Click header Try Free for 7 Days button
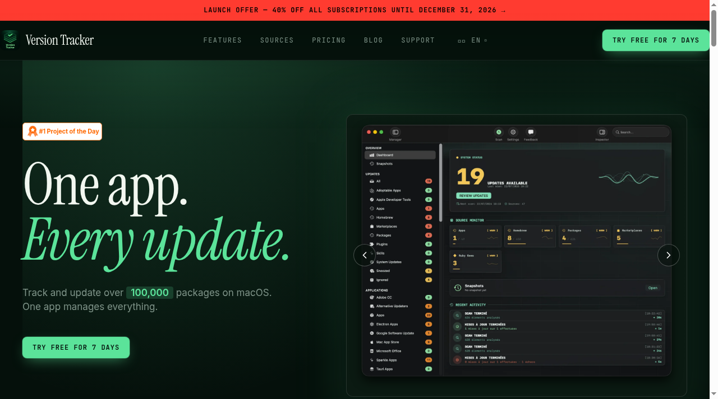718x399 pixels. 656,40
